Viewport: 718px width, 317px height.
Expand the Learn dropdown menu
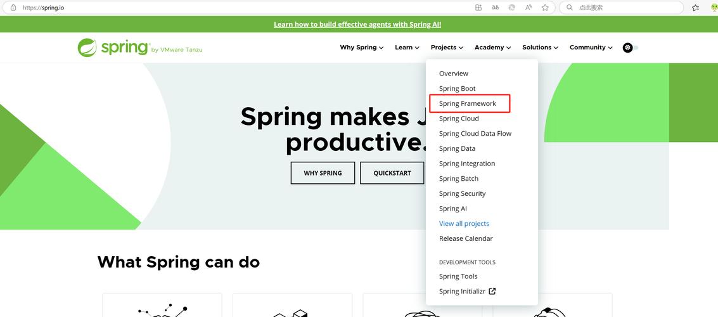point(407,48)
